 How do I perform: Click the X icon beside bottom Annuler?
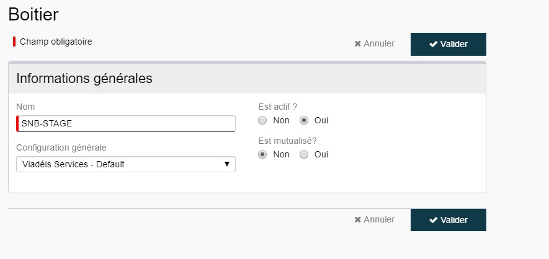357,220
